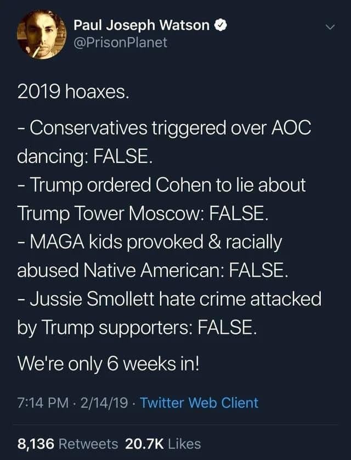Open Paul Joseph Watson's profile avatar

coord(38,34)
